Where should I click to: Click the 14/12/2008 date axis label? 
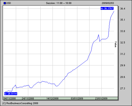click(x=53, y=98)
